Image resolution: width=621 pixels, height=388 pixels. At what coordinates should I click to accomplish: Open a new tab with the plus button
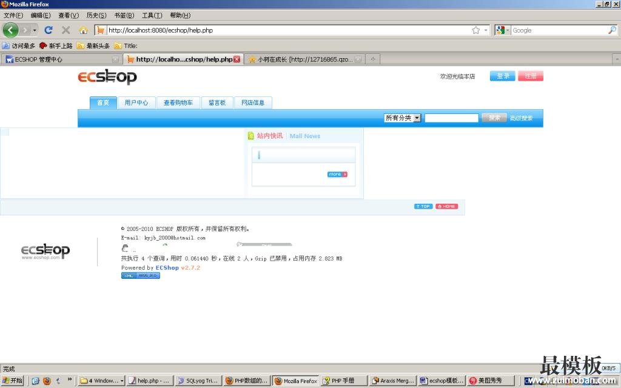tap(373, 59)
